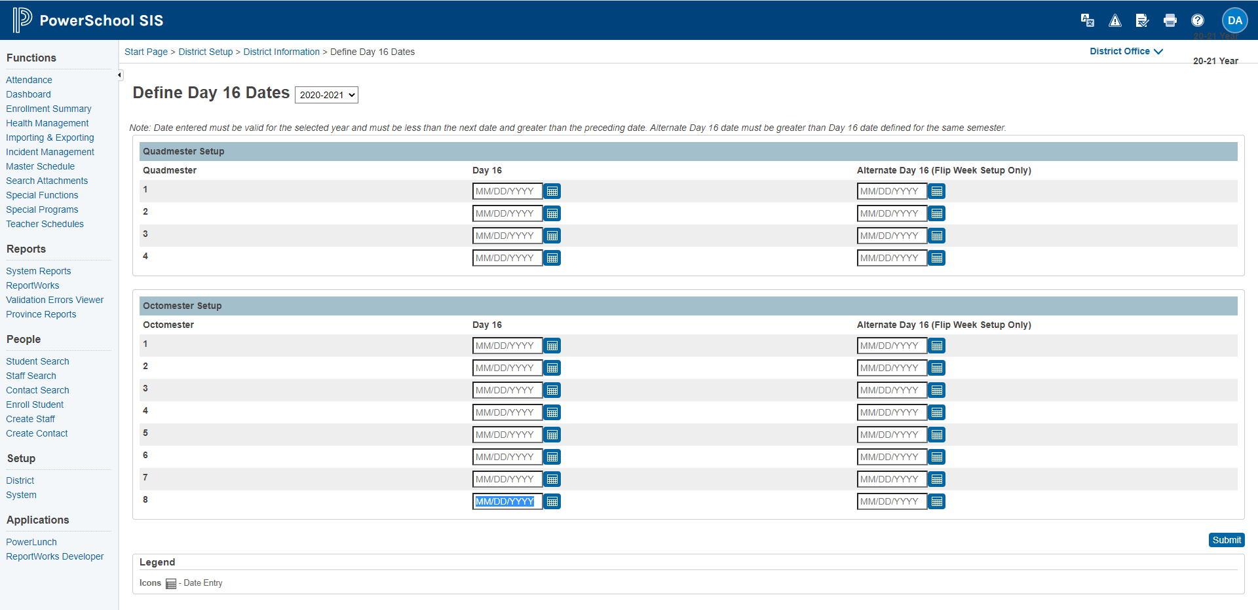1258x610 pixels.
Task: Open Master Schedule in Functions menu
Action: (40, 166)
